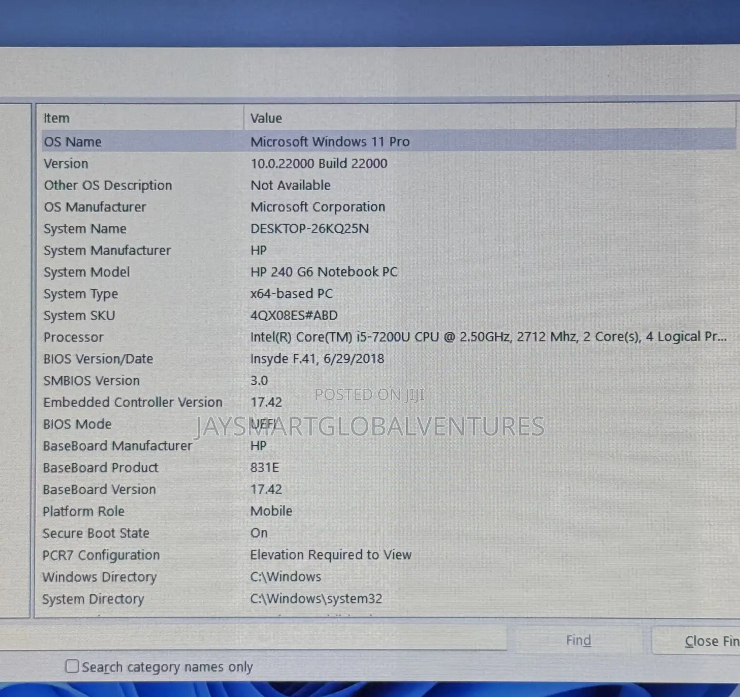Image resolution: width=740 pixels, height=697 pixels.
Task: Click the 831E value
Action: (265, 467)
